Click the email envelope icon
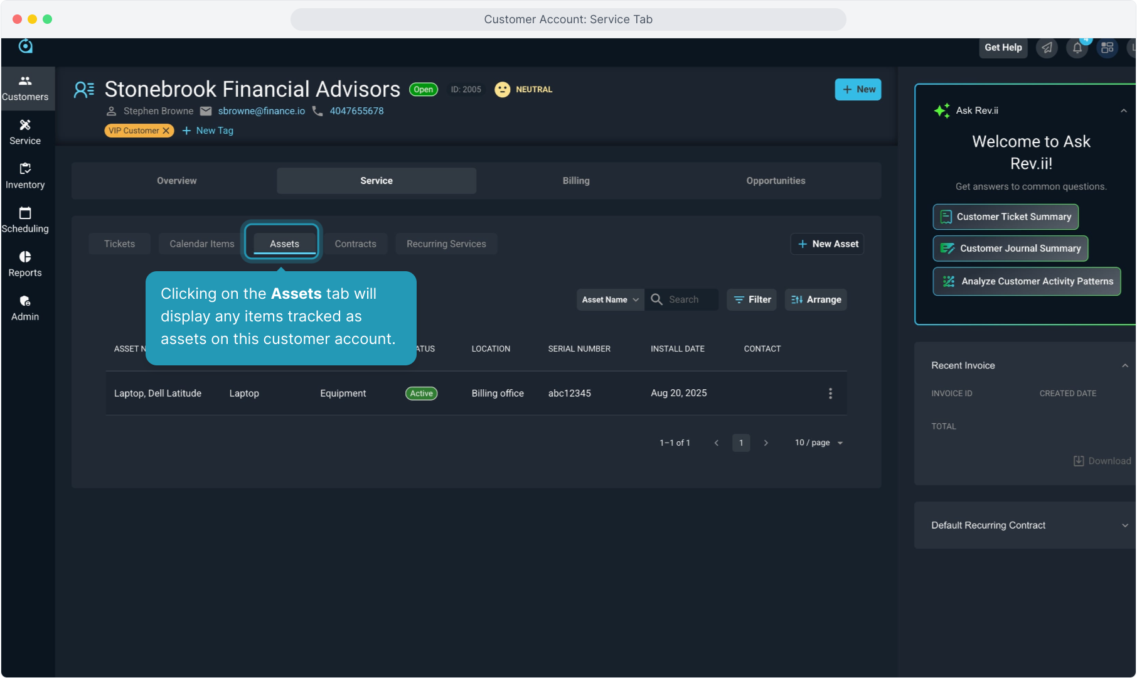The height and width of the screenshot is (678, 1137). coord(206,111)
